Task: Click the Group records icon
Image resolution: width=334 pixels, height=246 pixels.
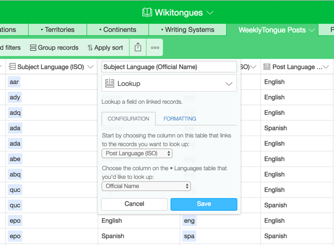Action: pyautogui.click(x=33, y=48)
